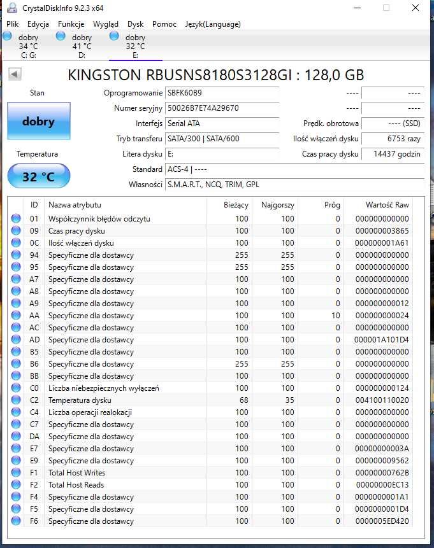Click status orb of attribute BB row
The height and width of the screenshot is (548, 434).
16,376
